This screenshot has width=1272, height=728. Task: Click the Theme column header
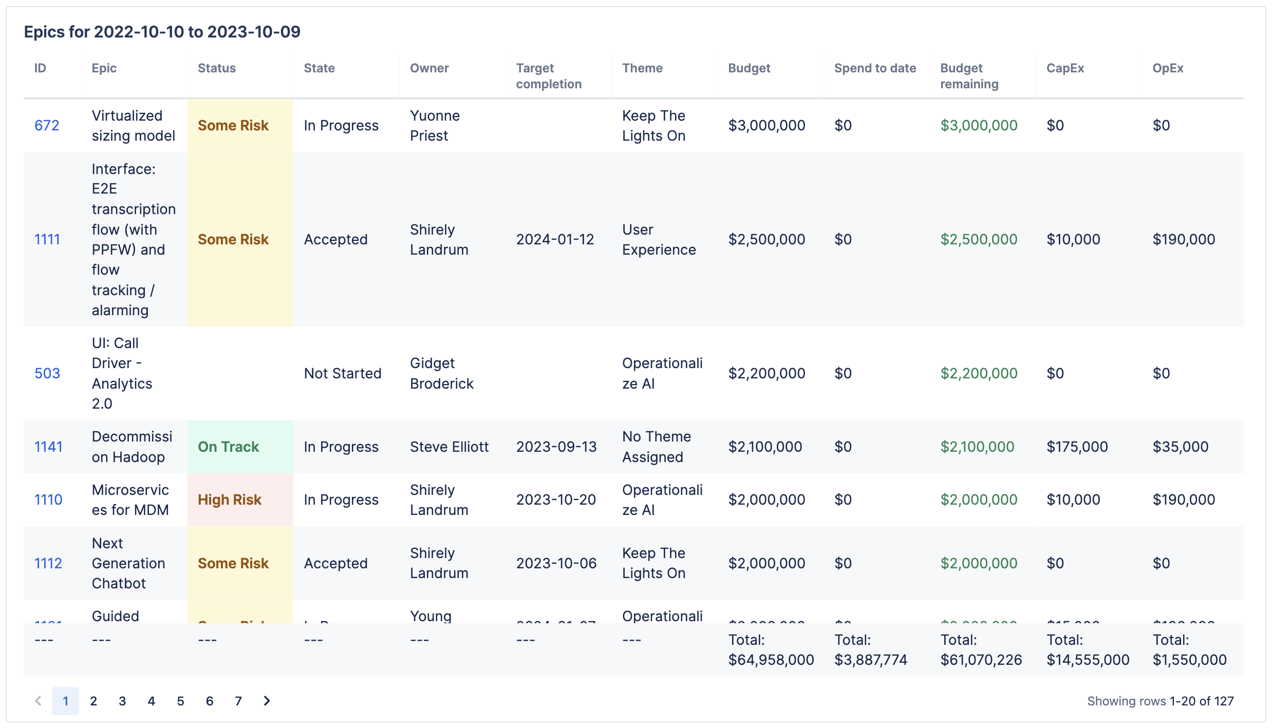point(642,68)
